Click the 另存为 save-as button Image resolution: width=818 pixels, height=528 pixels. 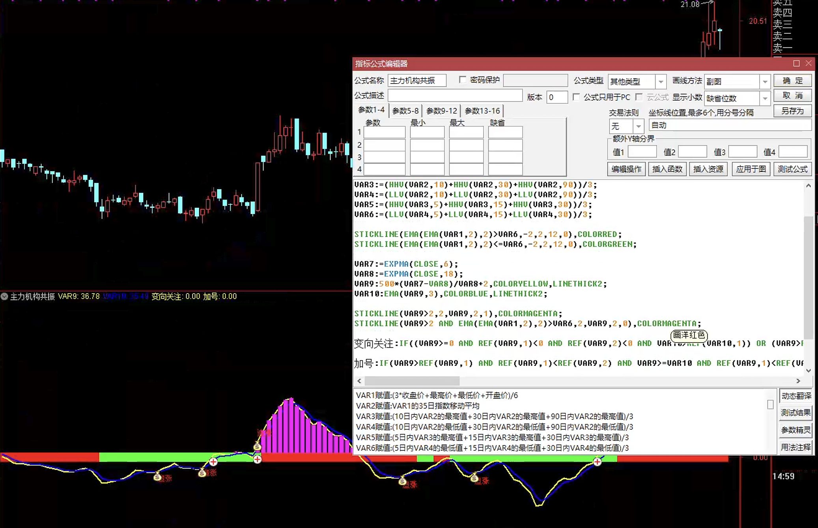click(792, 111)
